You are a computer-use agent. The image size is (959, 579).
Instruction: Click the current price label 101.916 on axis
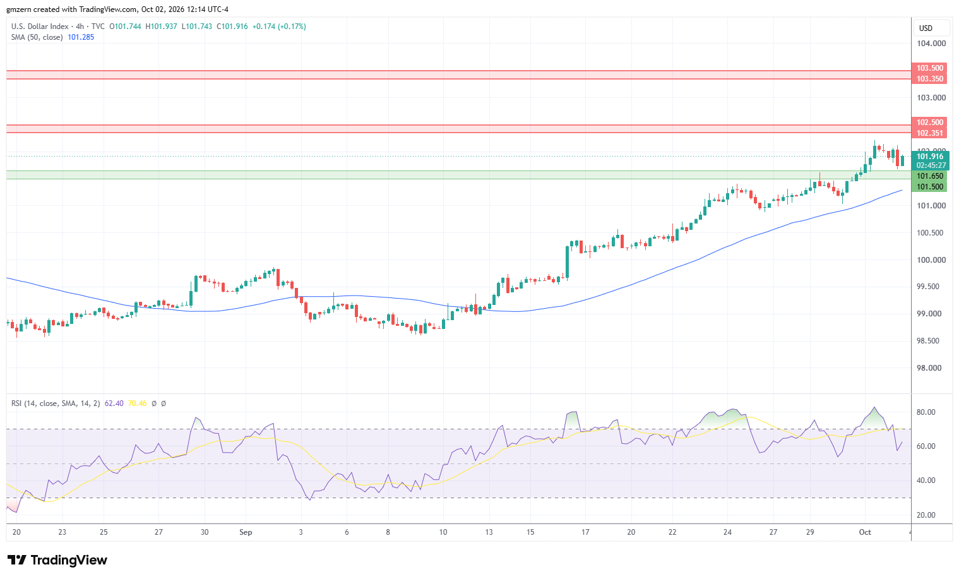pos(930,157)
